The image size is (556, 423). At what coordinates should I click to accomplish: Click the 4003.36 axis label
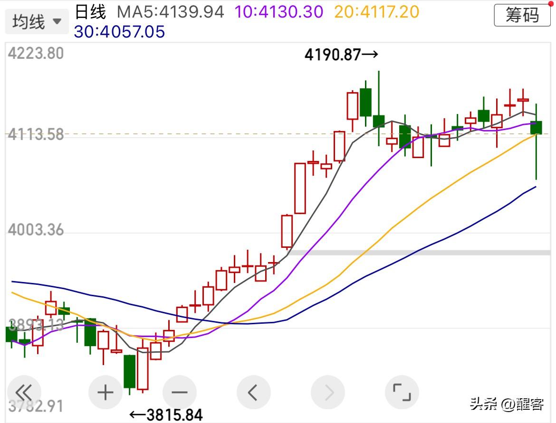point(36,230)
